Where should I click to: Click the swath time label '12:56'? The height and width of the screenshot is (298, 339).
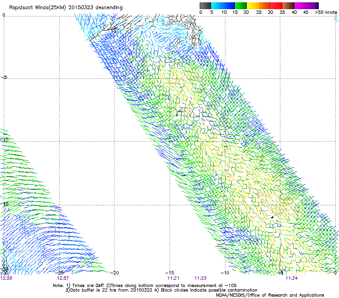6,278
